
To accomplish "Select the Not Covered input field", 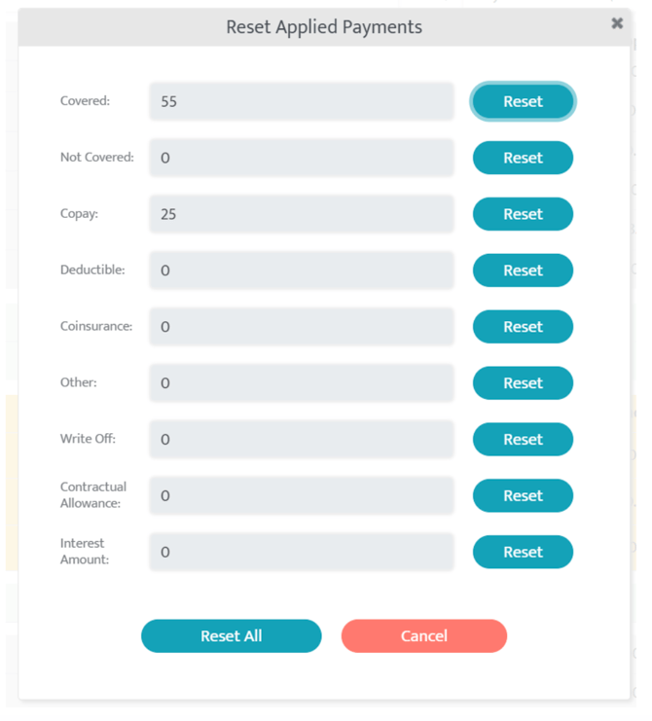I will tap(302, 158).
